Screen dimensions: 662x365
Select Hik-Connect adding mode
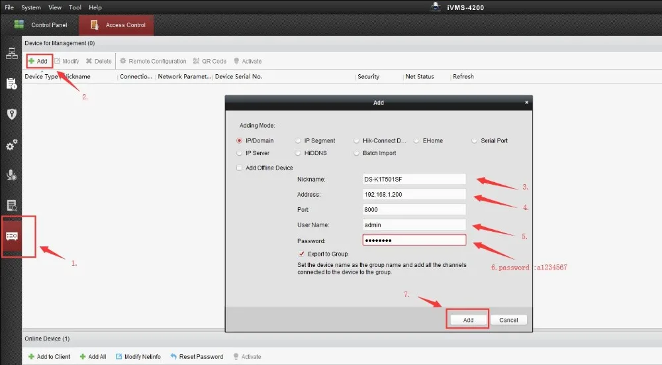356,140
